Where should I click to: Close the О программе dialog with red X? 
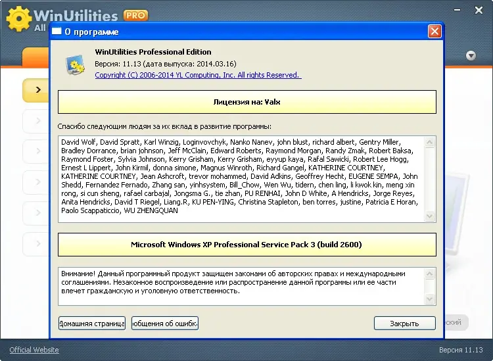pos(434,32)
